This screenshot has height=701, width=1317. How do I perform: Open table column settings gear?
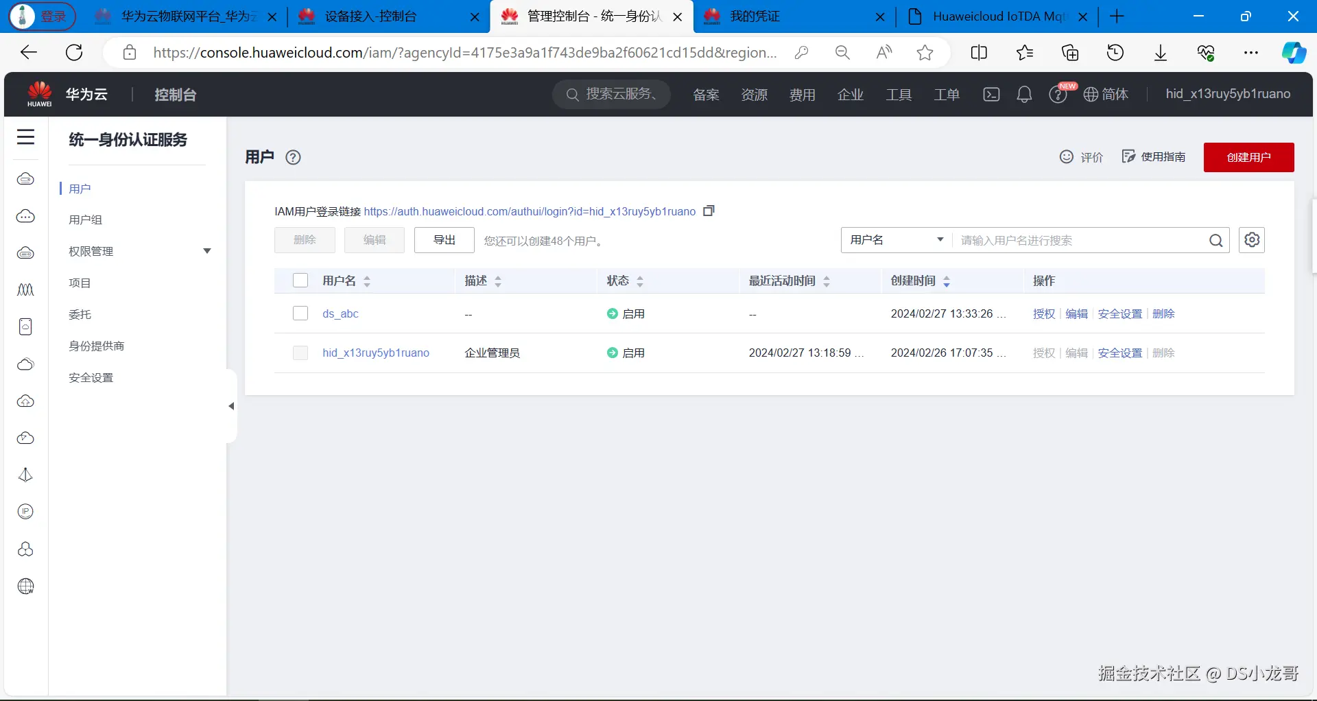(1252, 240)
